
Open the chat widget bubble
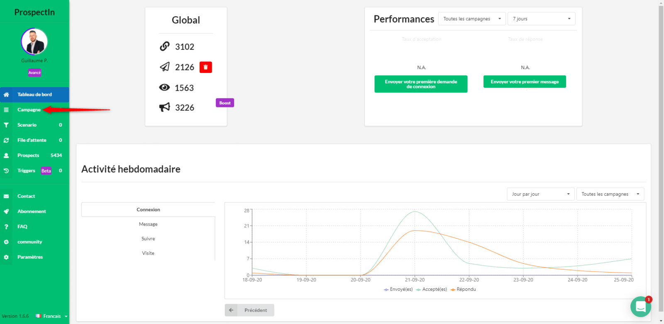pos(641,307)
